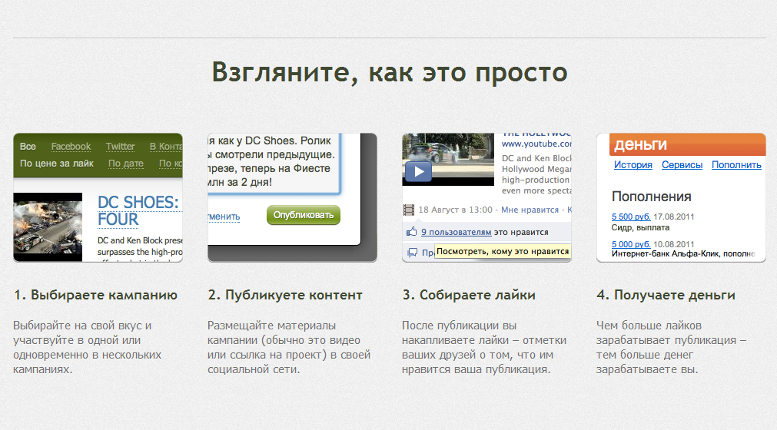
Task: Select the Все filter tab
Action: point(28,147)
